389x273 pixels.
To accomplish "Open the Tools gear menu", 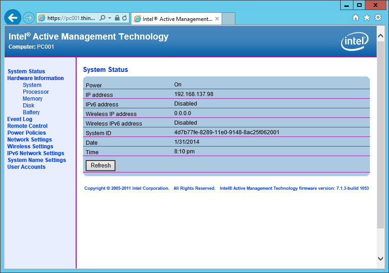I will (x=378, y=18).
